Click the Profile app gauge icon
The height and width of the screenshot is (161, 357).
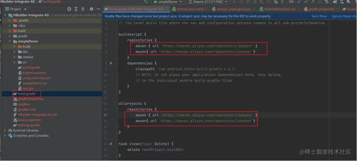click(x=269, y=2)
